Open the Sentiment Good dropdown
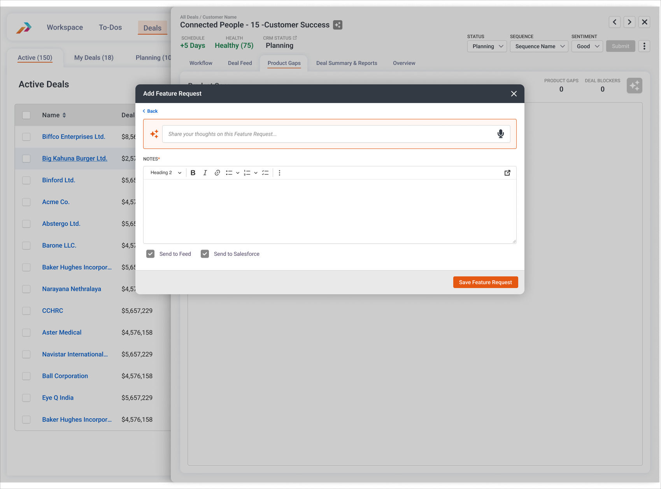 pyautogui.click(x=587, y=46)
